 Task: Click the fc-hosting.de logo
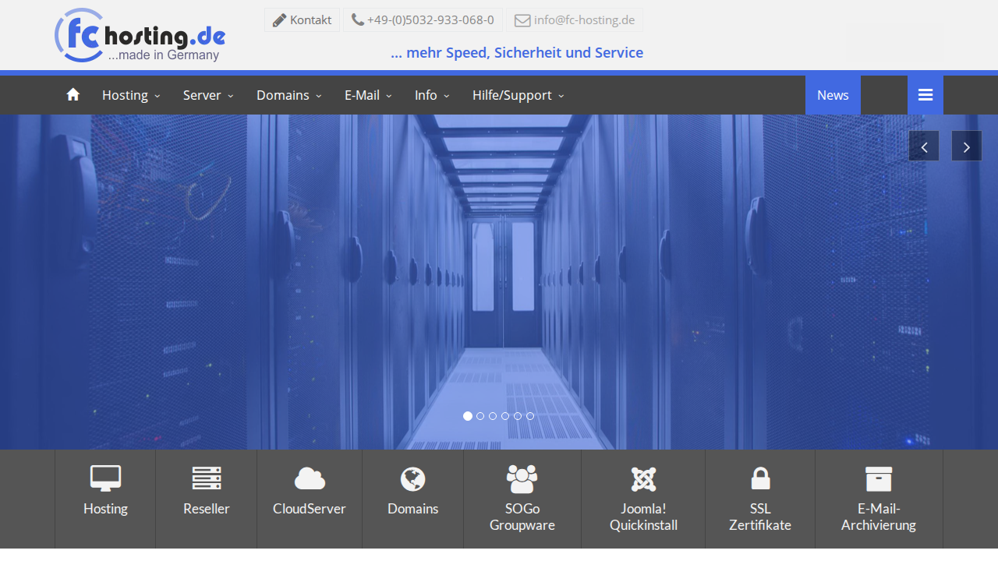[140, 36]
